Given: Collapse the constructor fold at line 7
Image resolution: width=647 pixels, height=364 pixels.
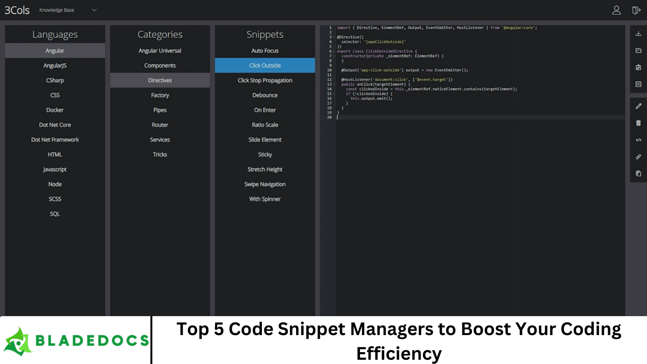Looking at the screenshot, I should tap(334, 56).
